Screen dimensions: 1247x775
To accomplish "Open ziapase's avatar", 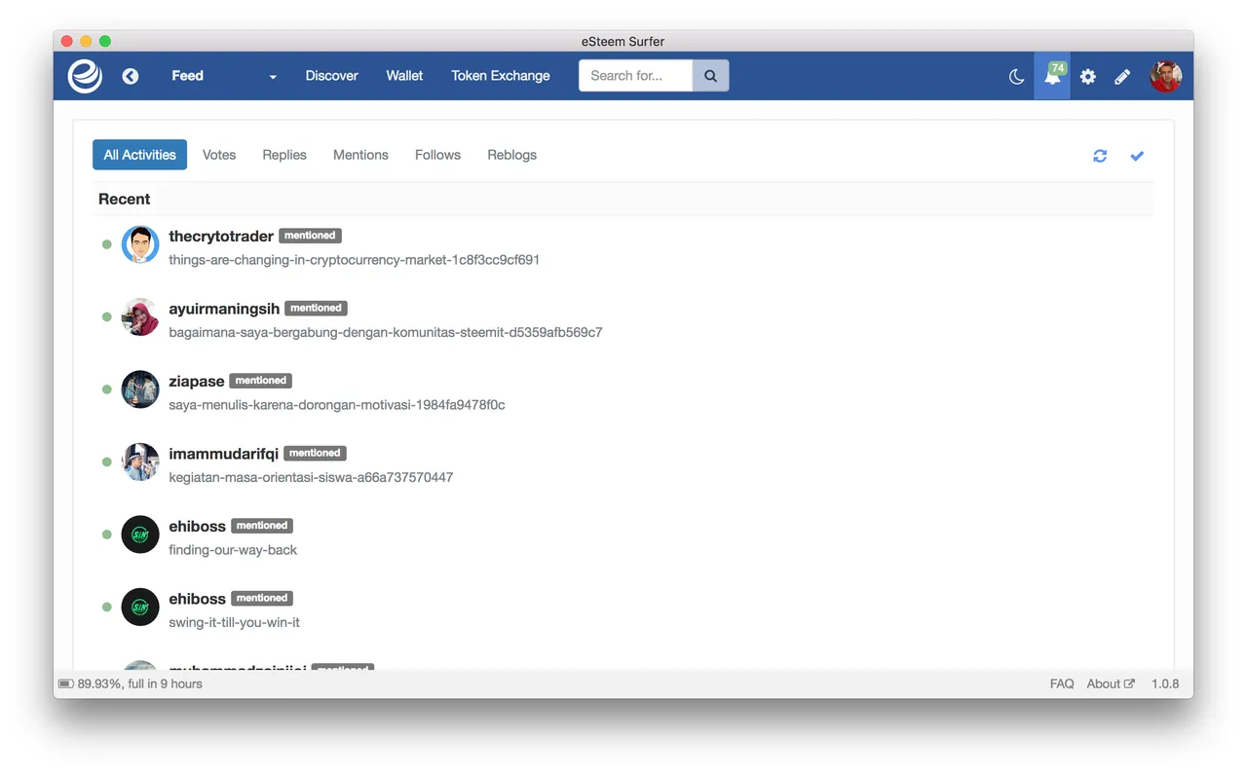I will [x=140, y=389].
